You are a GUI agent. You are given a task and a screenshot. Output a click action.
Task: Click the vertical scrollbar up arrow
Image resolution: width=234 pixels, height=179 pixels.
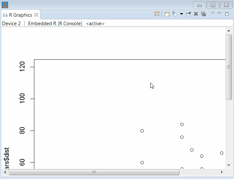point(229,31)
